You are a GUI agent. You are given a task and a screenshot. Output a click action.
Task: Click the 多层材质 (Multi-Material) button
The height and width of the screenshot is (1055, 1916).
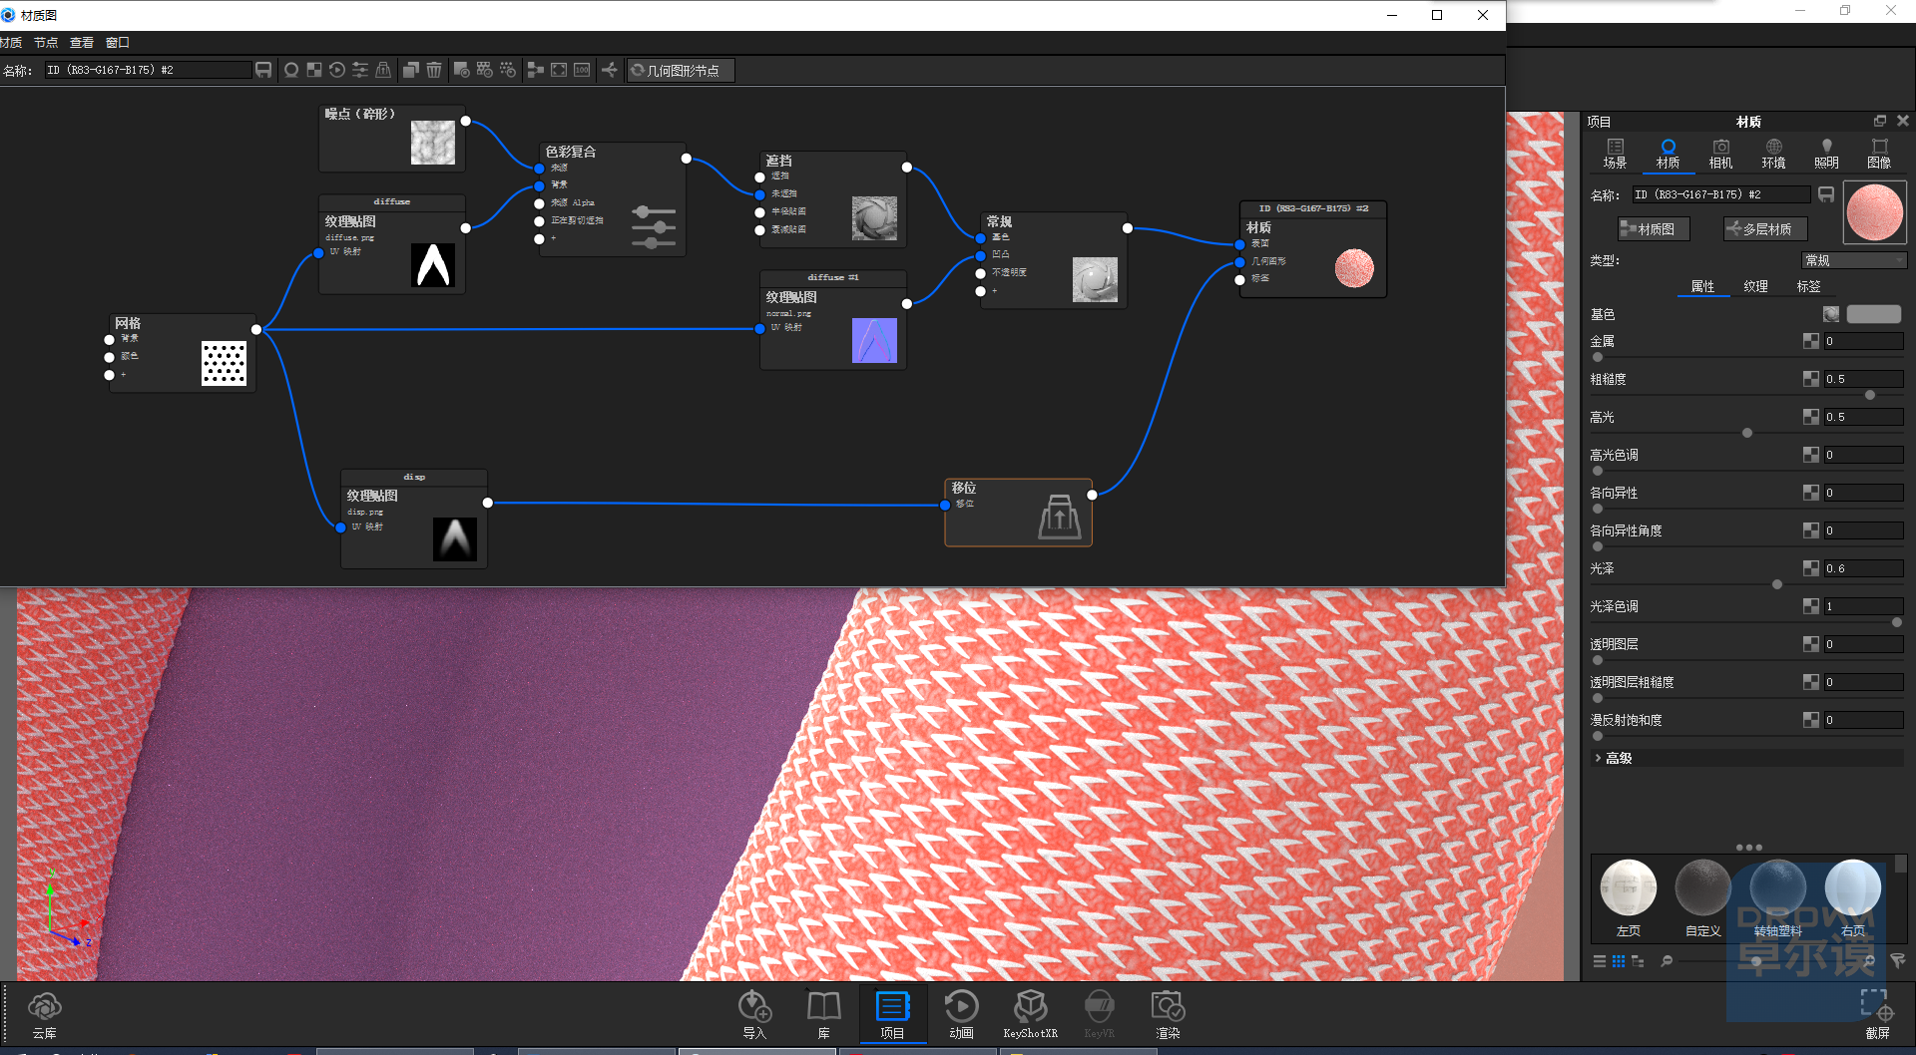1765,229
